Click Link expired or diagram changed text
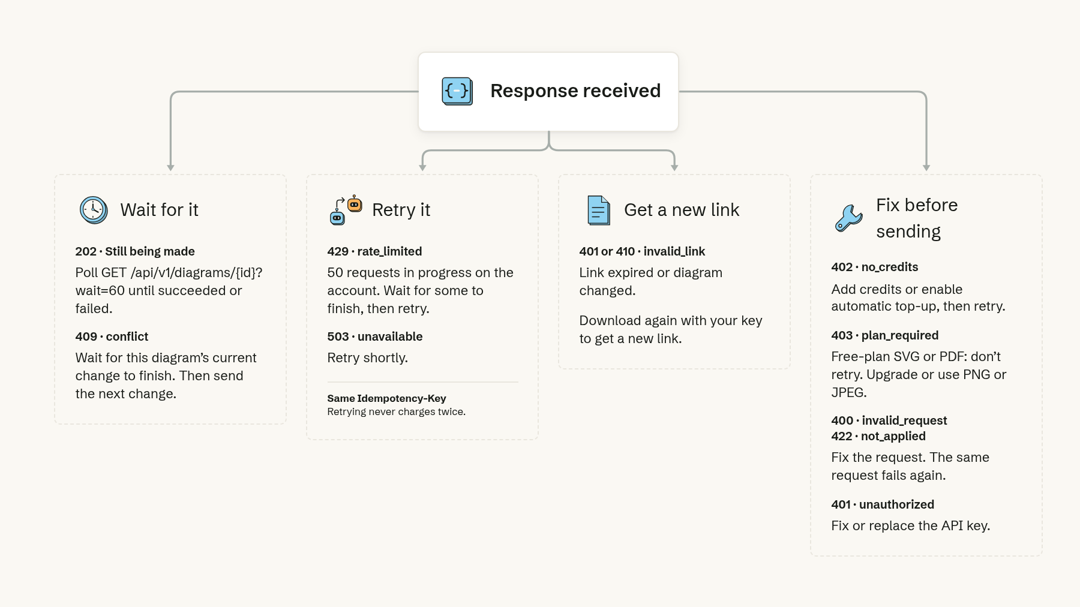 click(x=650, y=281)
